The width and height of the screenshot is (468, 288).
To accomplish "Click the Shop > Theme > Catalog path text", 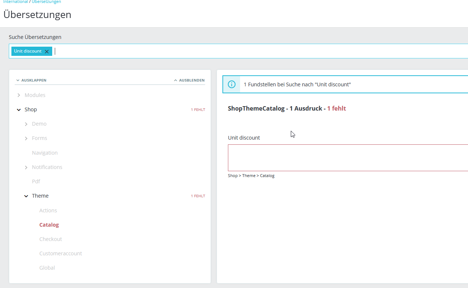I will point(251,176).
